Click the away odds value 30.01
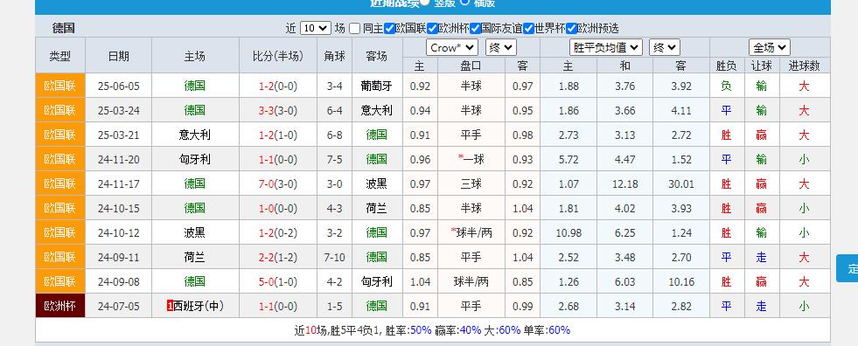858x346 pixels. click(x=680, y=184)
